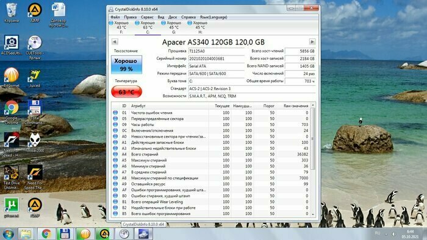Open the Файл menu
Image resolution: width=427 pixels, height=240 pixels.
[115, 17]
